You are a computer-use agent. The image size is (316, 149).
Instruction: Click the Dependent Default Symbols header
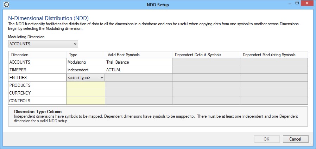[x=206, y=55]
